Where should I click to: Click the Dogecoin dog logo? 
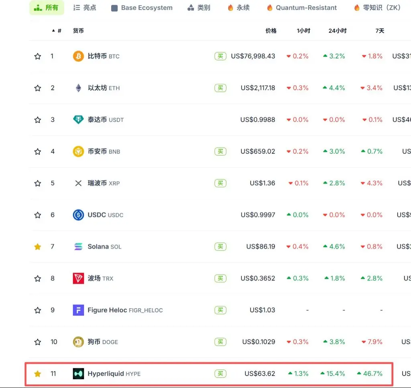[x=78, y=342]
